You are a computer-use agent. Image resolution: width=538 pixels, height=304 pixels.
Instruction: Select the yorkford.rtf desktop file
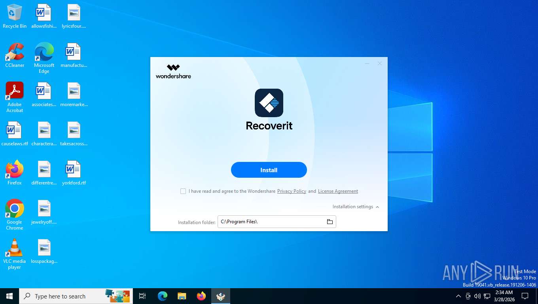74,173
